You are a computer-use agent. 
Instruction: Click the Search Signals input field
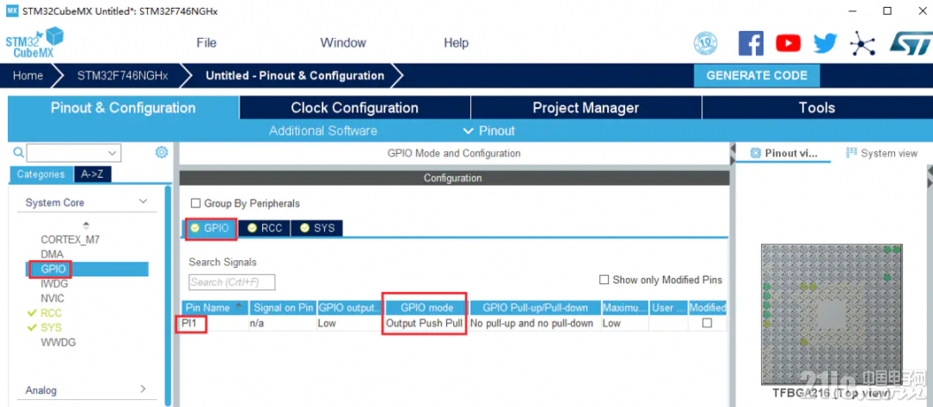point(232,282)
